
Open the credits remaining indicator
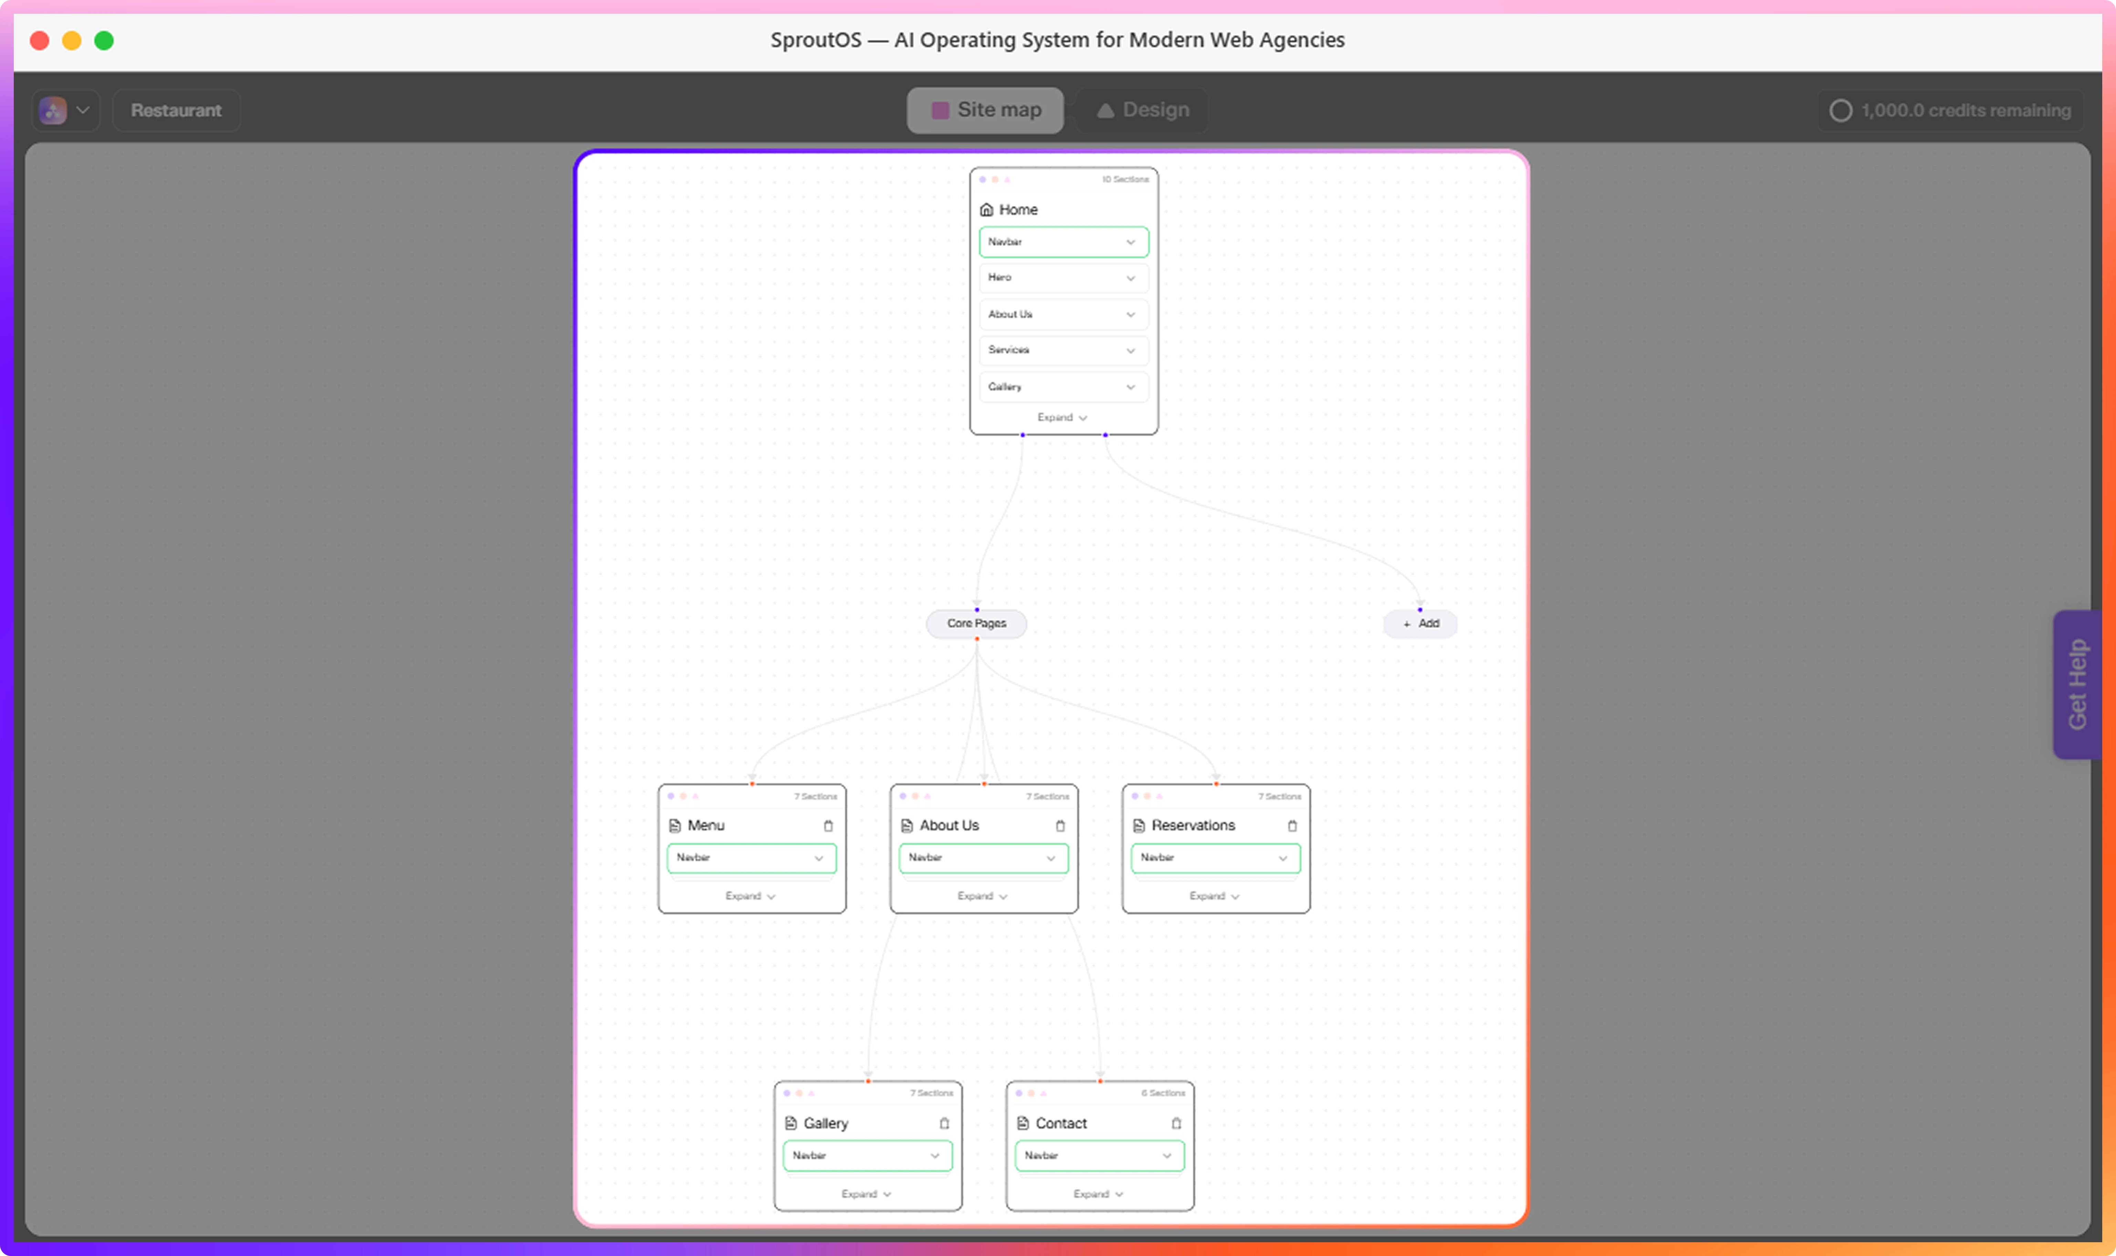point(1950,110)
